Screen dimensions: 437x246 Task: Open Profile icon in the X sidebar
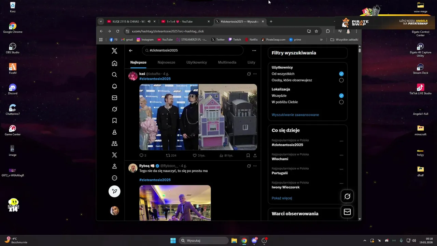[x=114, y=166]
